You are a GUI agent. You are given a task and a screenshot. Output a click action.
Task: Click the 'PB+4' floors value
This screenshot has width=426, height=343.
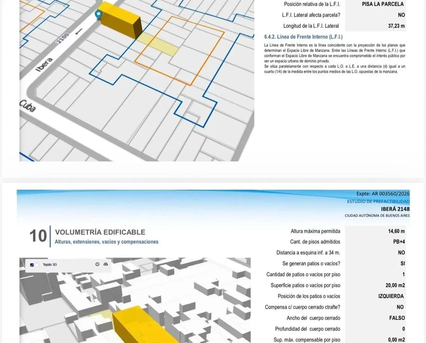(x=399, y=242)
